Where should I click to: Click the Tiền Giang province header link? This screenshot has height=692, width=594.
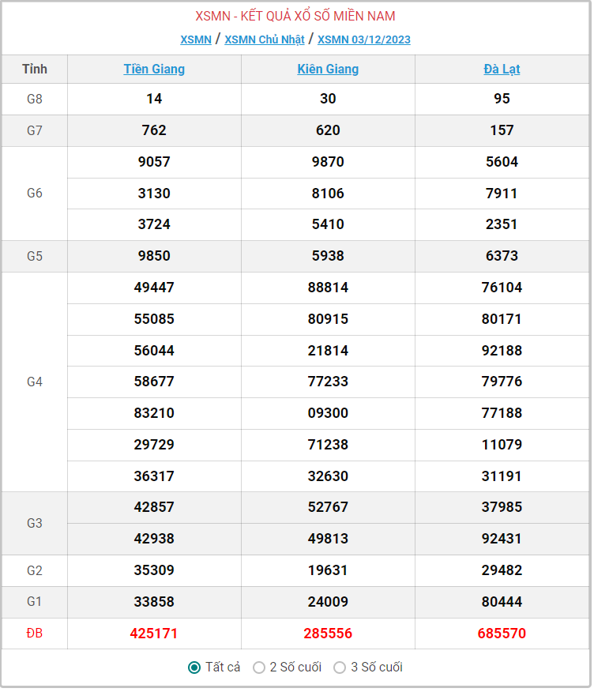pos(154,70)
